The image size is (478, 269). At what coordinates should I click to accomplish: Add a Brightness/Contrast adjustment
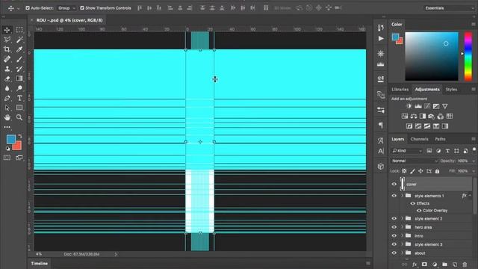point(409,106)
